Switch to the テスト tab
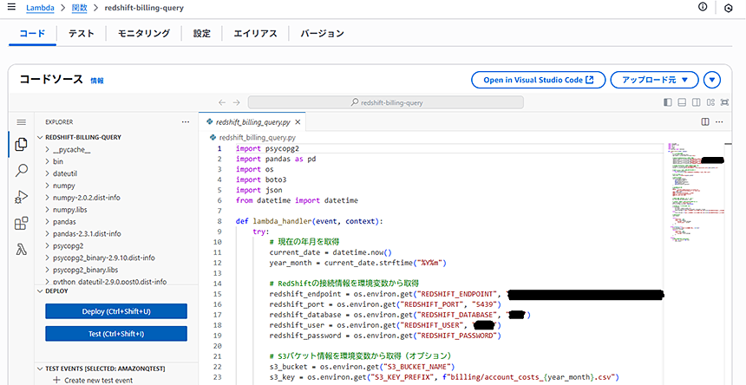This screenshot has height=385, width=746. 81,33
